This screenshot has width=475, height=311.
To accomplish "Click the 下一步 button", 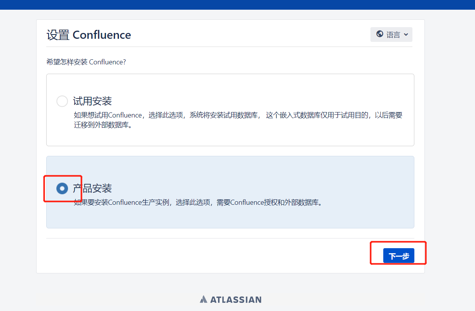I will click(x=398, y=255).
